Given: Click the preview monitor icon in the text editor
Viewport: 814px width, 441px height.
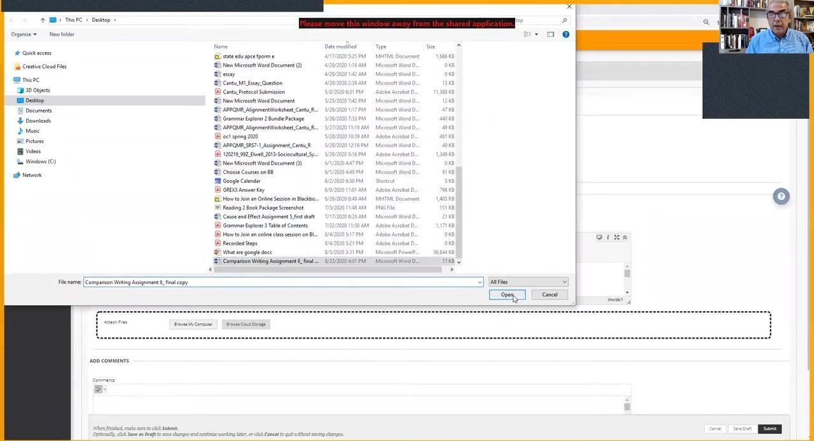Looking at the screenshot, I should coord(599,238).
